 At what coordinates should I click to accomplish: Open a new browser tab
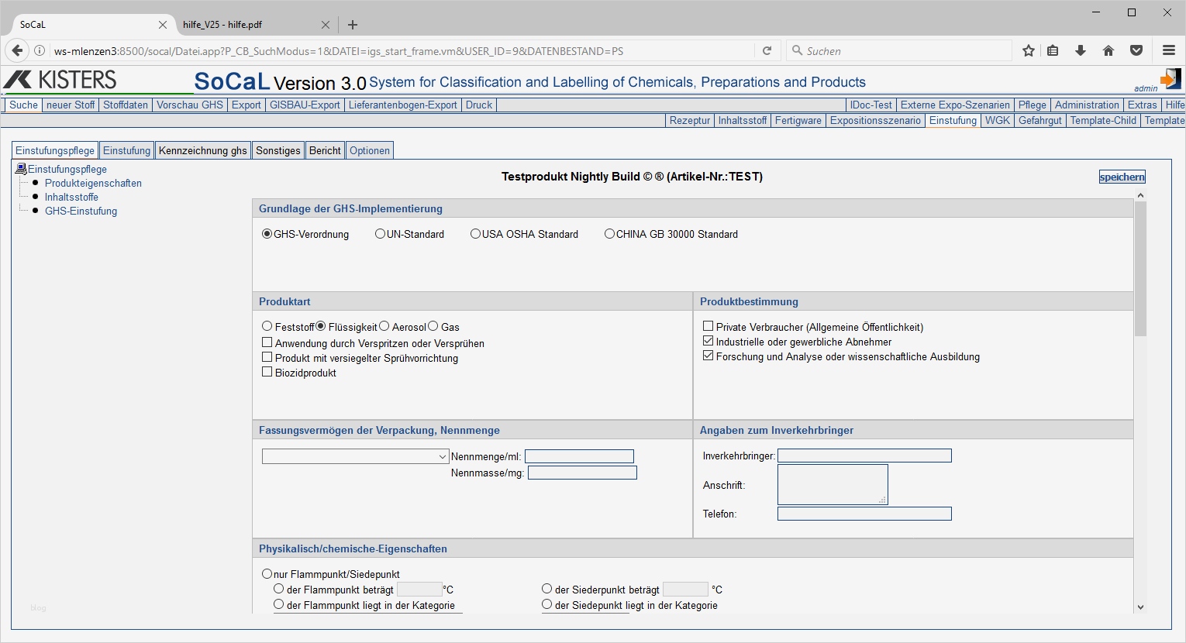(x=353, y=25)
